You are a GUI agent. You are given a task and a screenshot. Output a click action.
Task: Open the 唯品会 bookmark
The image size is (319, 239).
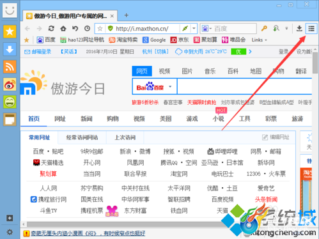click(x=234, y=40)
